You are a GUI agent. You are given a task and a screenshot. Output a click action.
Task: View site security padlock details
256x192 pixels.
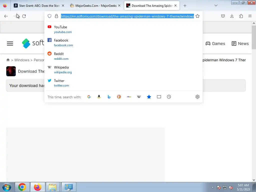(x=56, y=16)
